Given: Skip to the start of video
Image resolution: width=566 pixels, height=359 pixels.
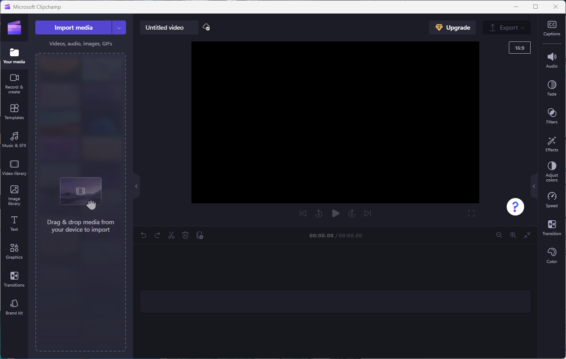Looking at the screenshot, I should coord(303,213).
